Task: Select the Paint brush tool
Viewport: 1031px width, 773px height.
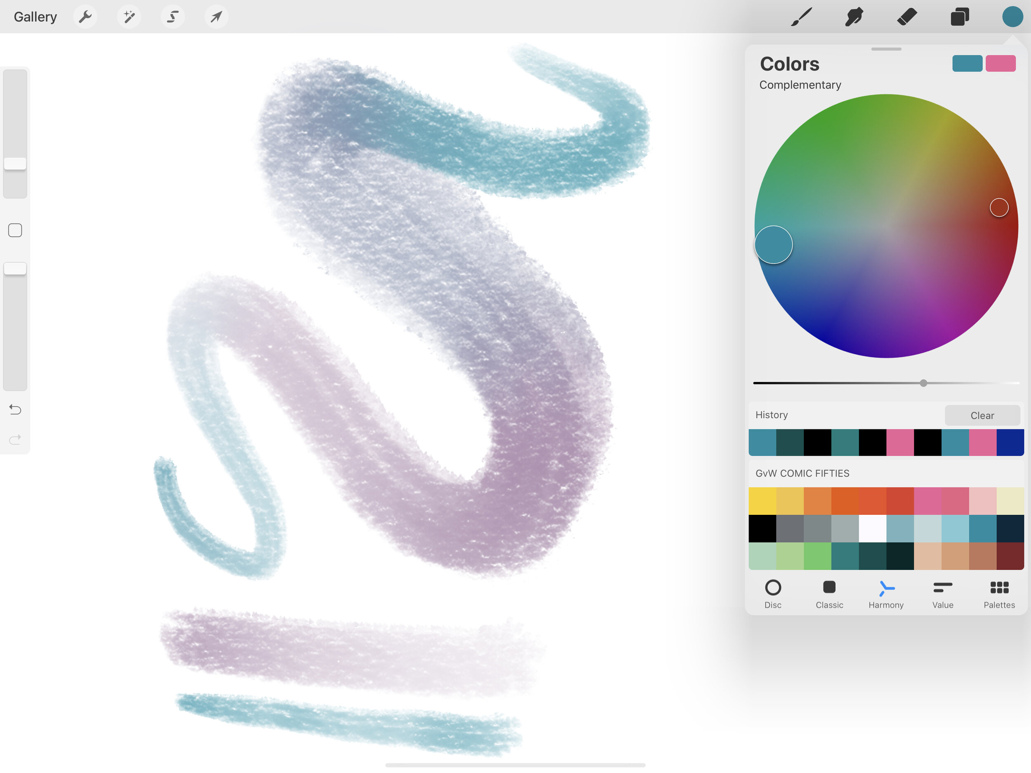Action: (801, 17)
